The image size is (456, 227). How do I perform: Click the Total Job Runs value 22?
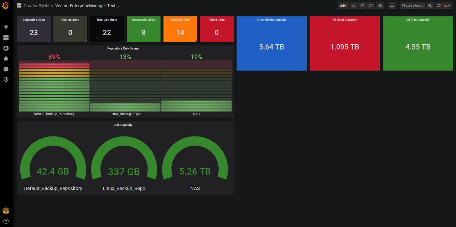107,33
